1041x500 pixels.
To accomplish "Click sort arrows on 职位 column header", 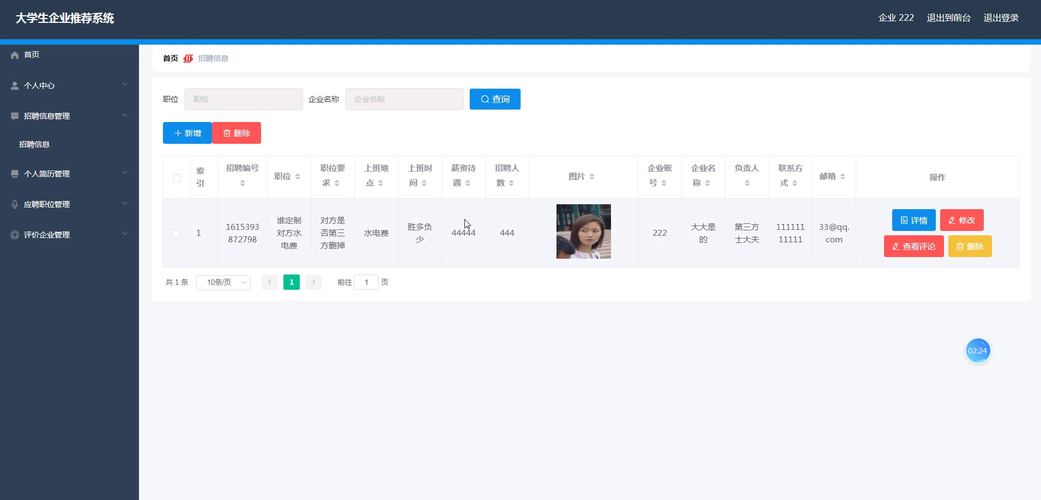I will [298, 176].
